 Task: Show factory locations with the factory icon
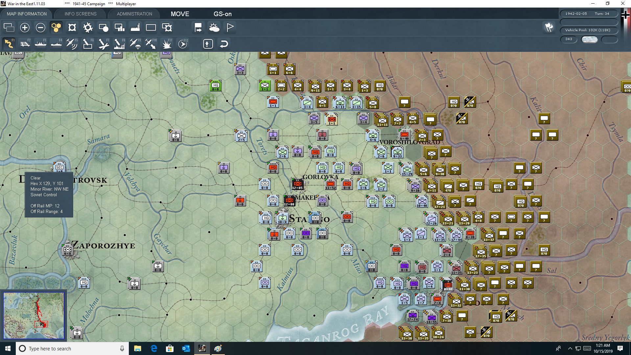[x=135, y=28]
